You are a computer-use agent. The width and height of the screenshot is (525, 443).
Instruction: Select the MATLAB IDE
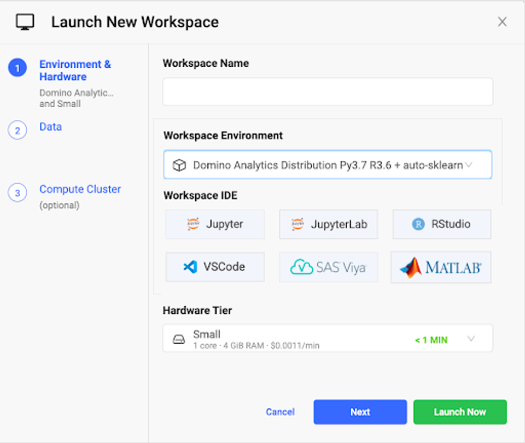tap(441, 267)
